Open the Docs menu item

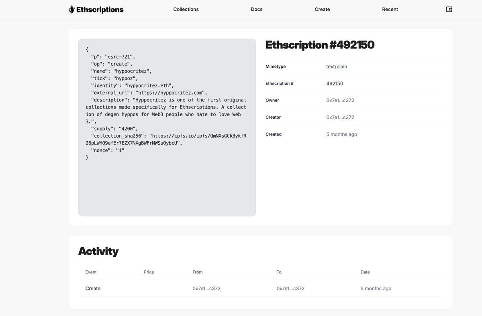click(x=257, y=9)
